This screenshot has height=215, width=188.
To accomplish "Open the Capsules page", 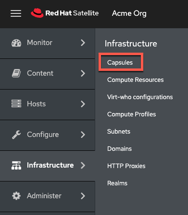I will [x=120, y=63].
